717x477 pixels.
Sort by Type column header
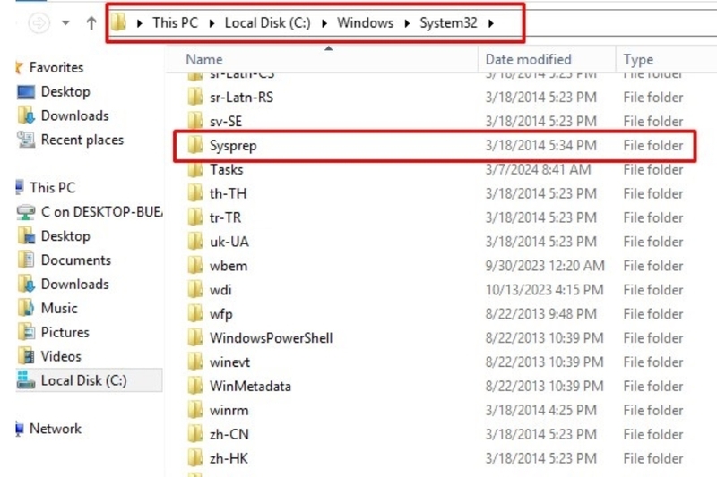638,60
